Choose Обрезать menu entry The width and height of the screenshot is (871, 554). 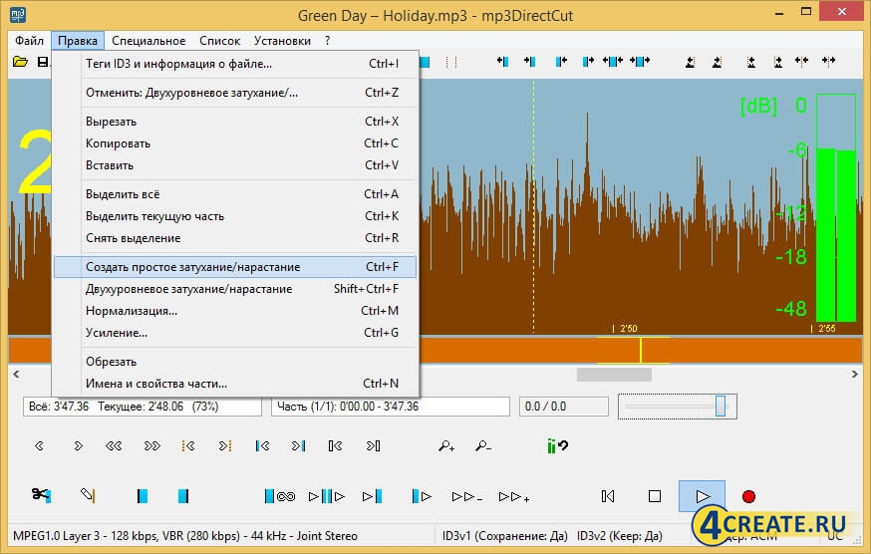[x=235, y=362]
